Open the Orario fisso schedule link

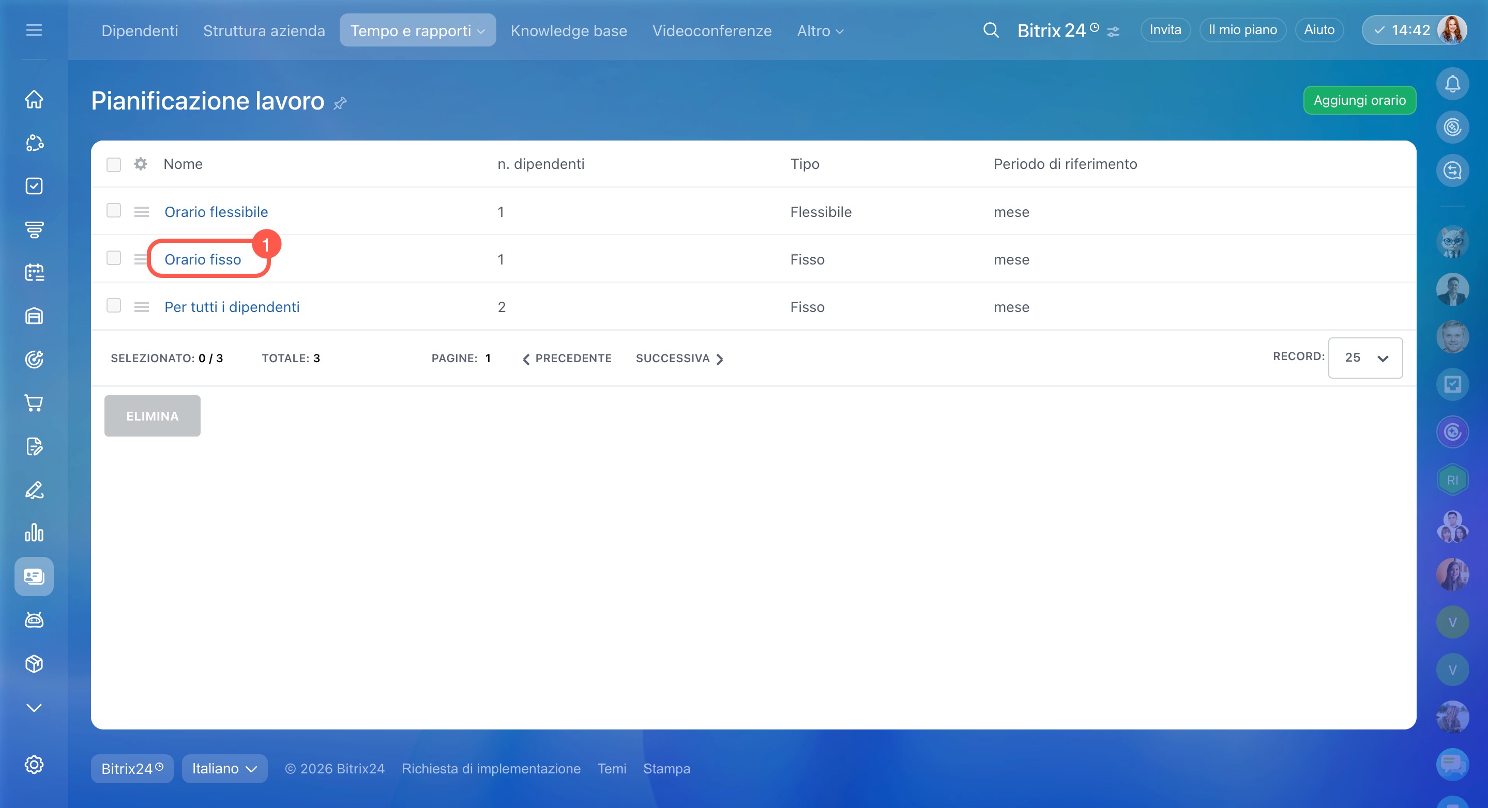pos(203,259)
